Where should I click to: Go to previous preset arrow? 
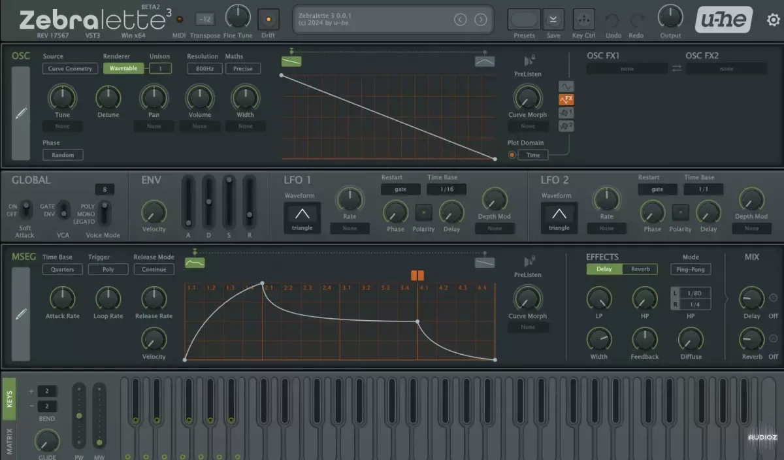460,20
